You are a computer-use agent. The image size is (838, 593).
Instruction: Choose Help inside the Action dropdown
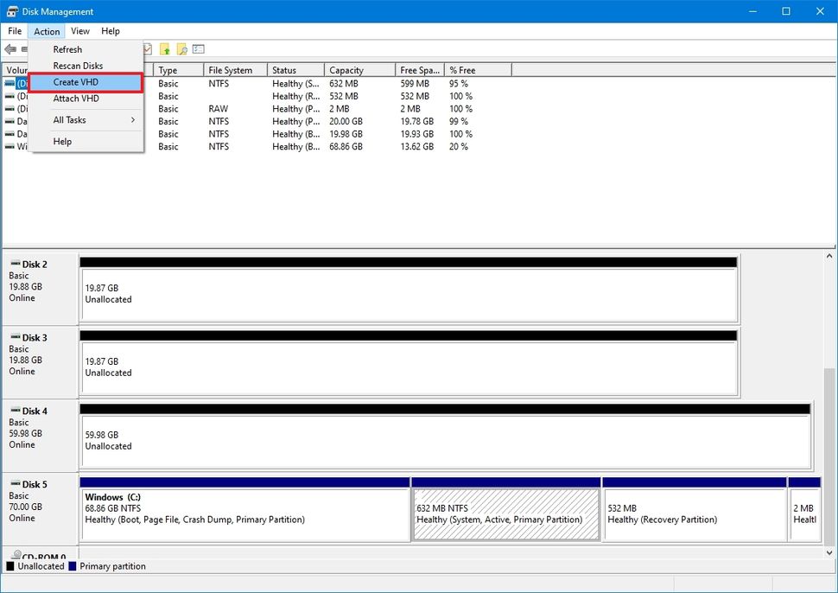pos(86,141)
